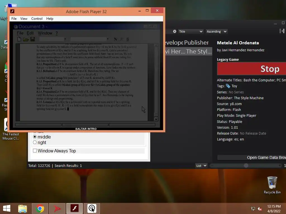Click the Platform: Flash field

coord(229,110)
